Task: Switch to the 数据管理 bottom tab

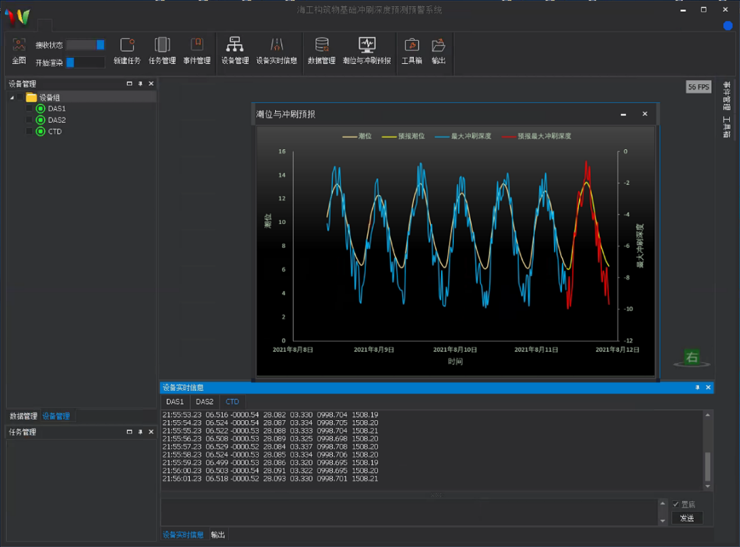Action: [x=23, y=416]
